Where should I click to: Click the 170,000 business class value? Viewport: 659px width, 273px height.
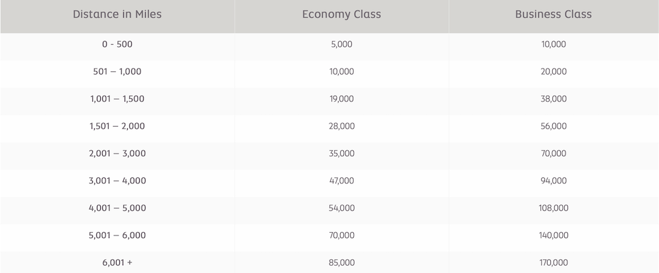(554, 262)
